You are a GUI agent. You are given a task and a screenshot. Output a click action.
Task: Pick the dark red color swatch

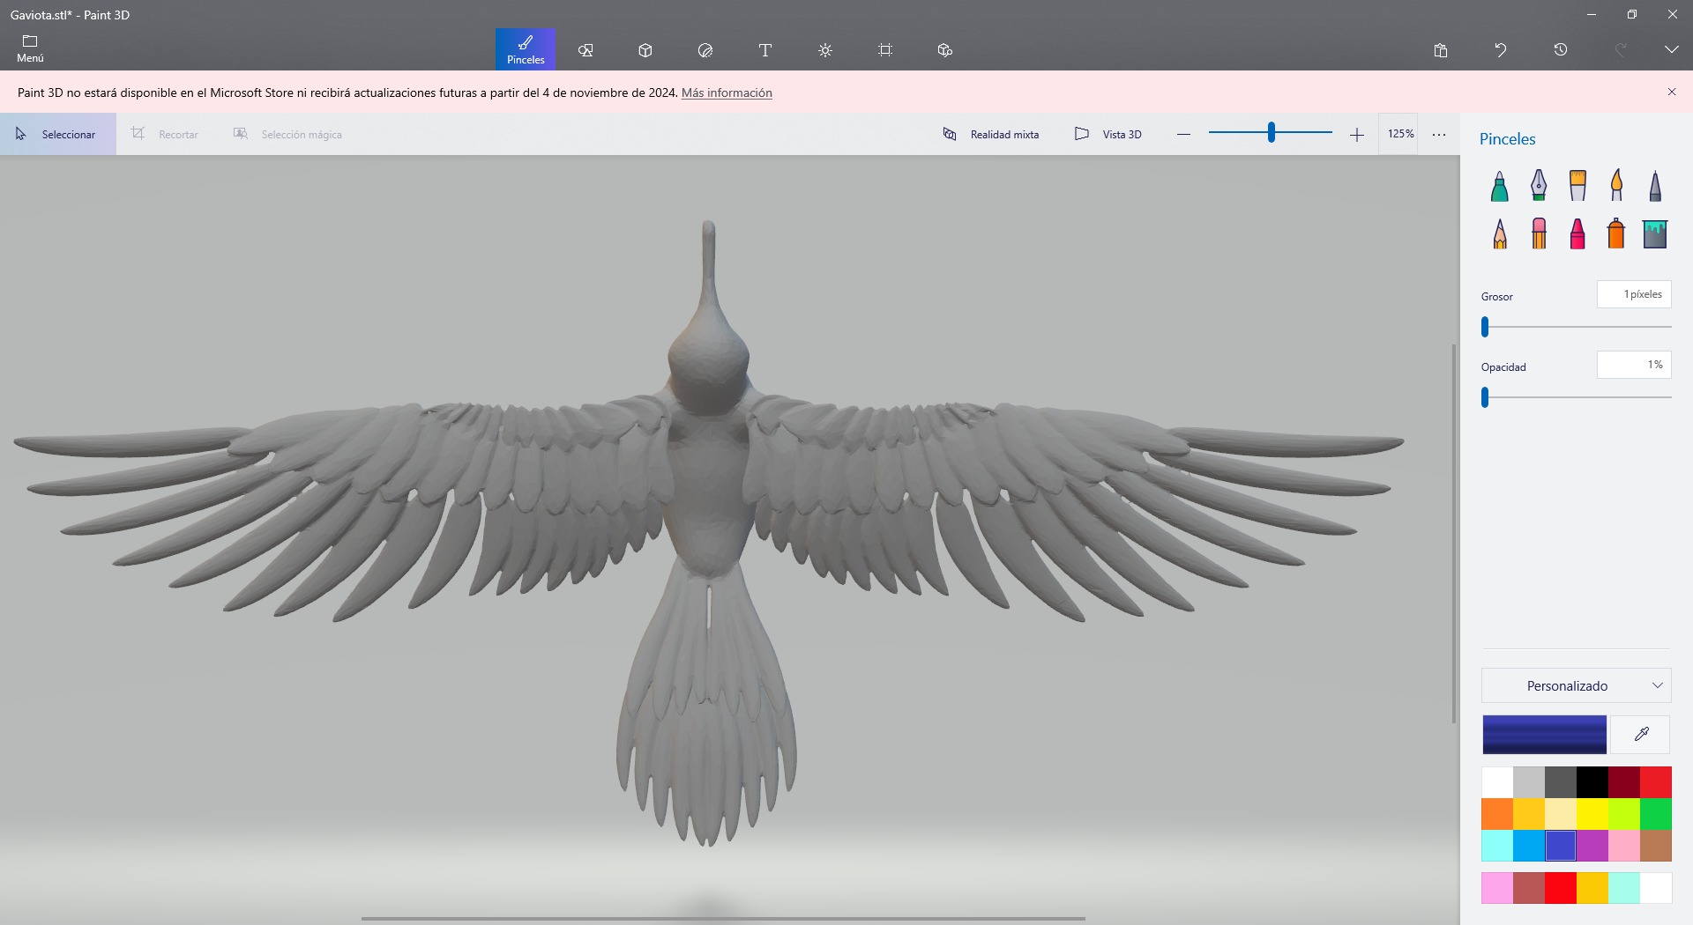(1624, 782)
